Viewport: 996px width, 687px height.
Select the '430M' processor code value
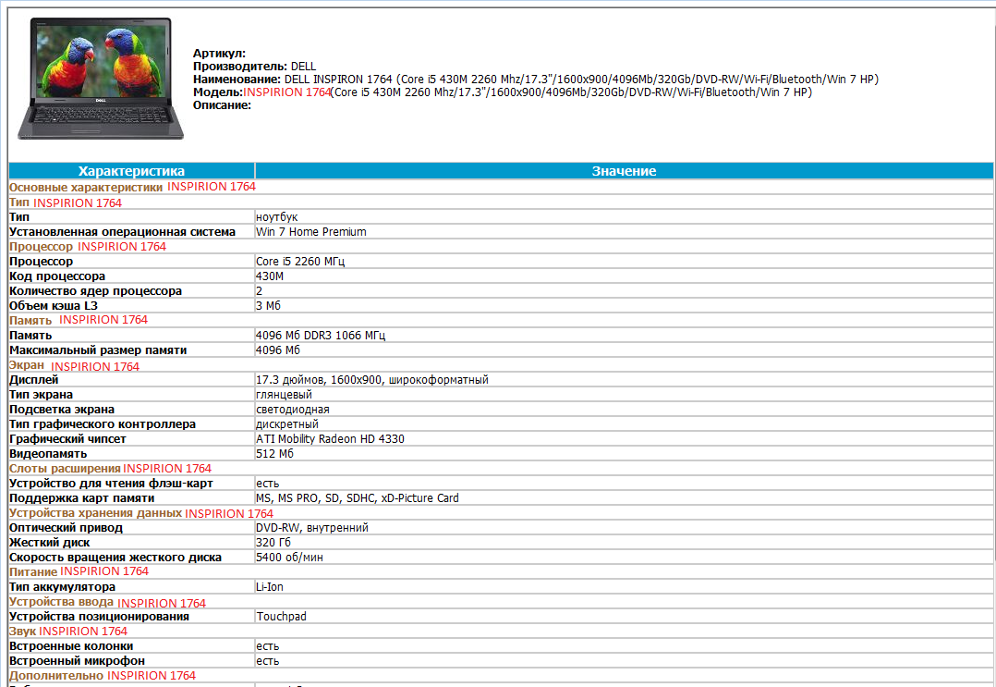pos(270,276)
